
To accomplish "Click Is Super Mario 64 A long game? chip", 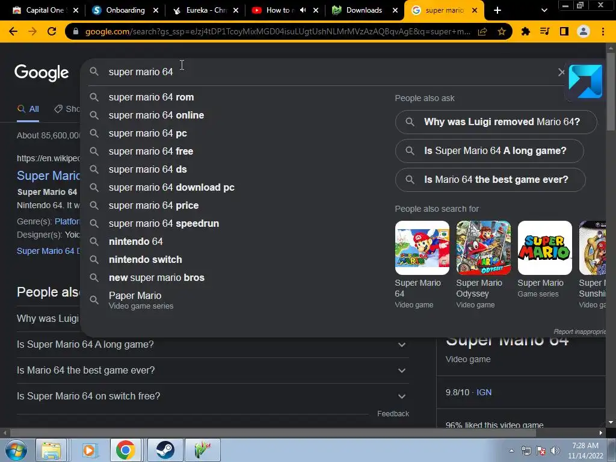I will pos(490,151).
